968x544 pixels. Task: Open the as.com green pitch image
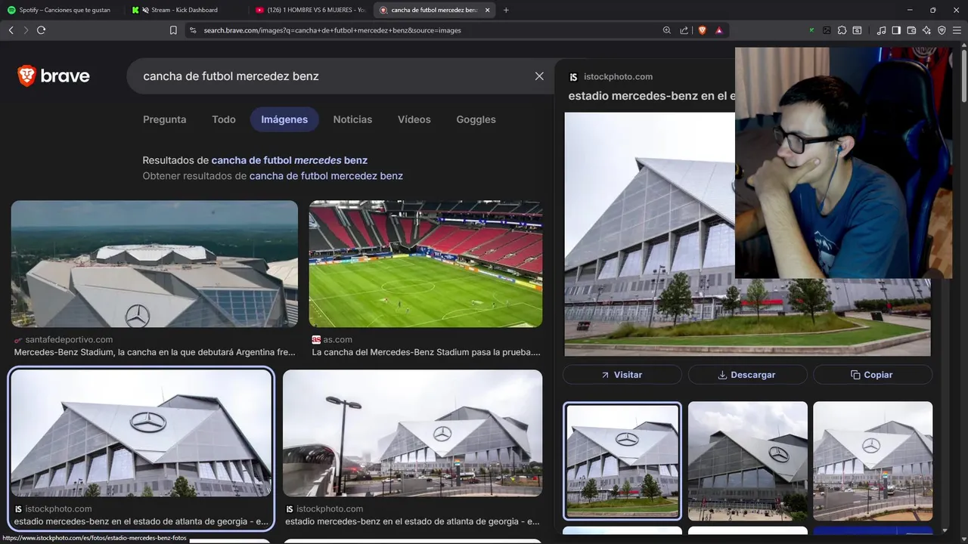pyautogui.click(x=426, y=264)
